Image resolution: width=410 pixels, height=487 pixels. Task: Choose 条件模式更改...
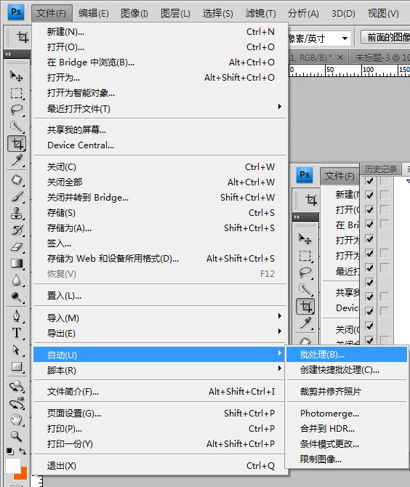point(347,444)
